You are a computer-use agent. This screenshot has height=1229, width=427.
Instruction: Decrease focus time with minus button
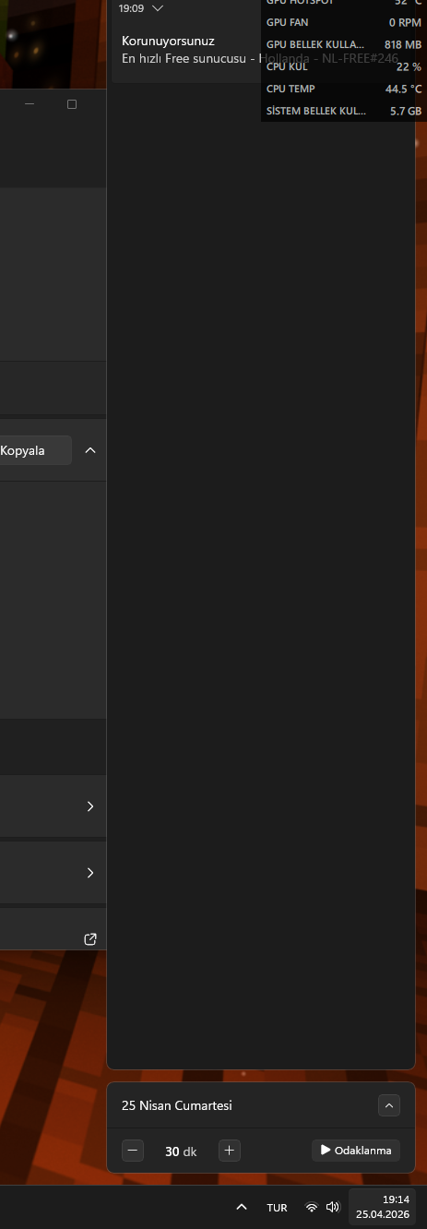[133, 1151]
